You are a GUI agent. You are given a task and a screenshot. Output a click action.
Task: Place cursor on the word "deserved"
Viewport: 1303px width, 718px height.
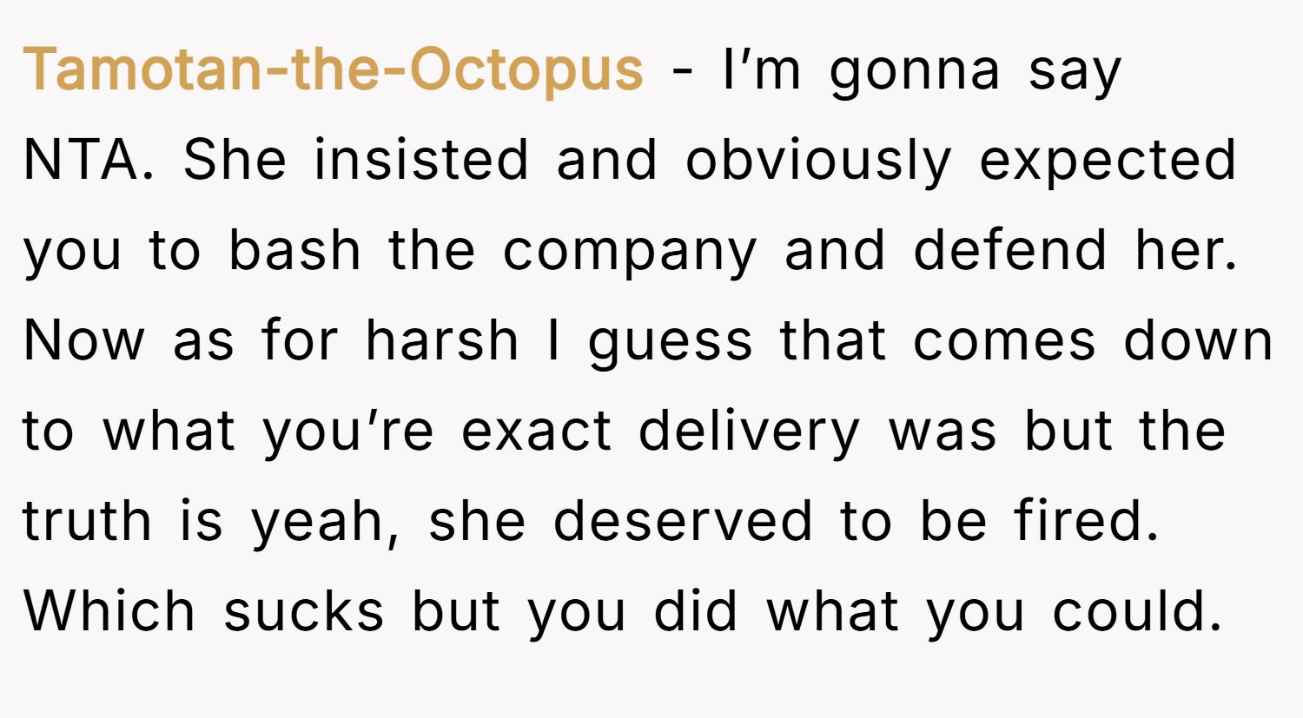[x=683, y=521]
